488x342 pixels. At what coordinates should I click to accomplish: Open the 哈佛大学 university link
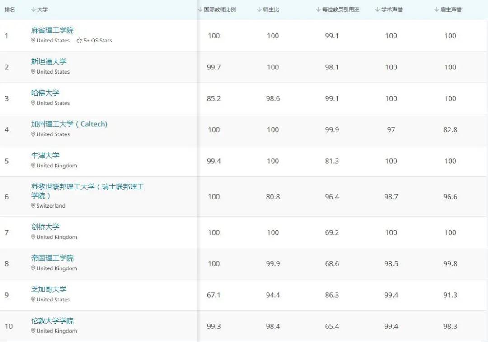[x=45, y=93]
